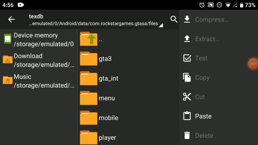Click the Download folder icon
This screenshot has height=145, width=258.
click(8, 59)
